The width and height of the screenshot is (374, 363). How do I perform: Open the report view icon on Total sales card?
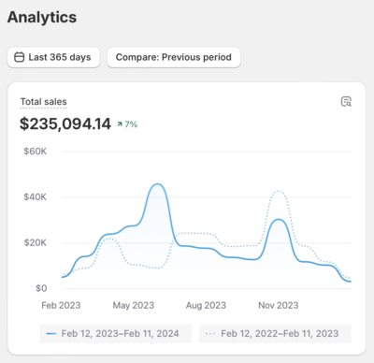tap(346, 102)
